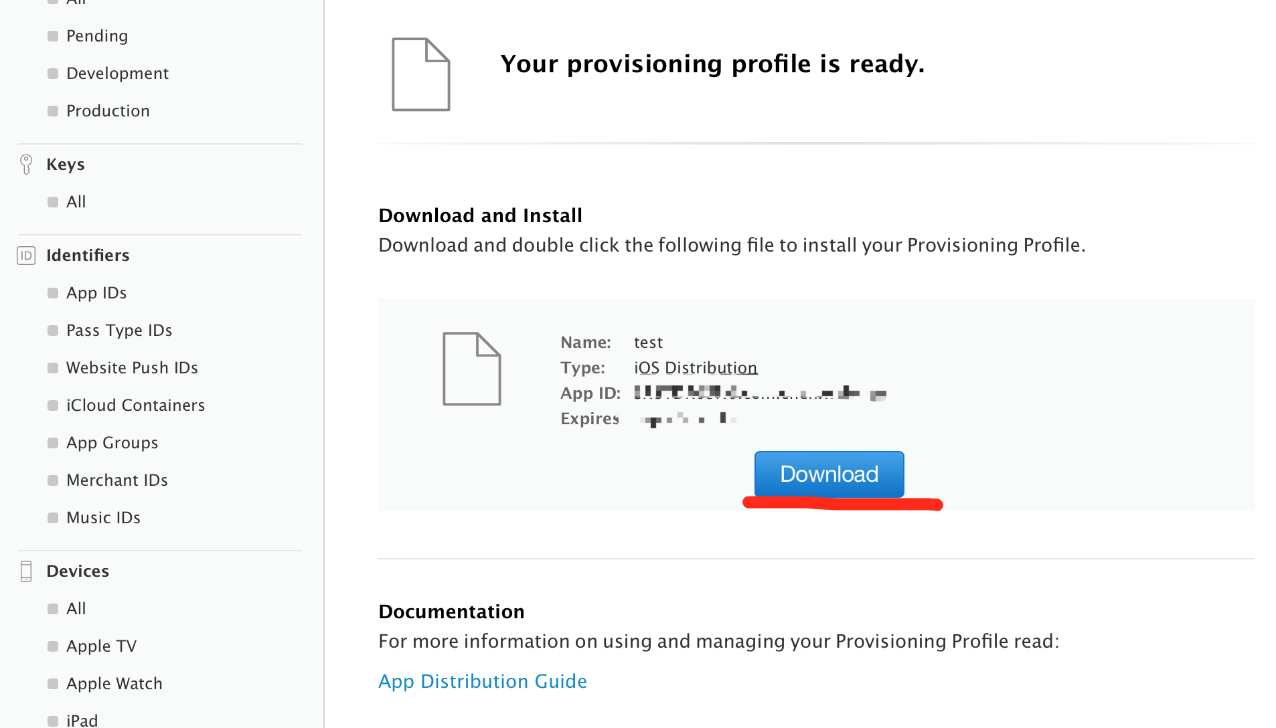
Task: Select the bullet beside App IDs
Action: pyautogui.click(x=53, y=293)
